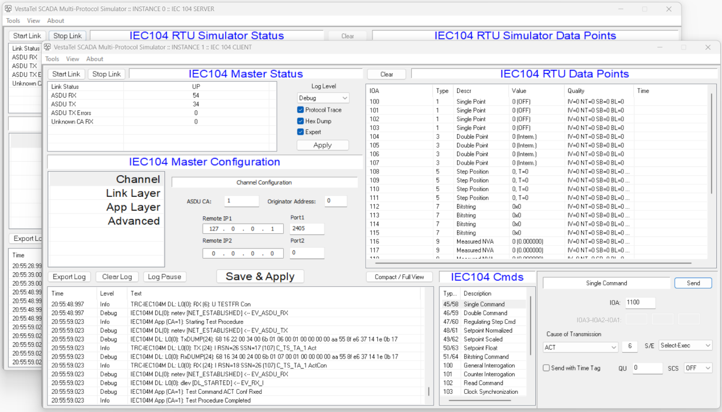Expand the Cause of Transmission ACT dropdown

tap(580, 347)
